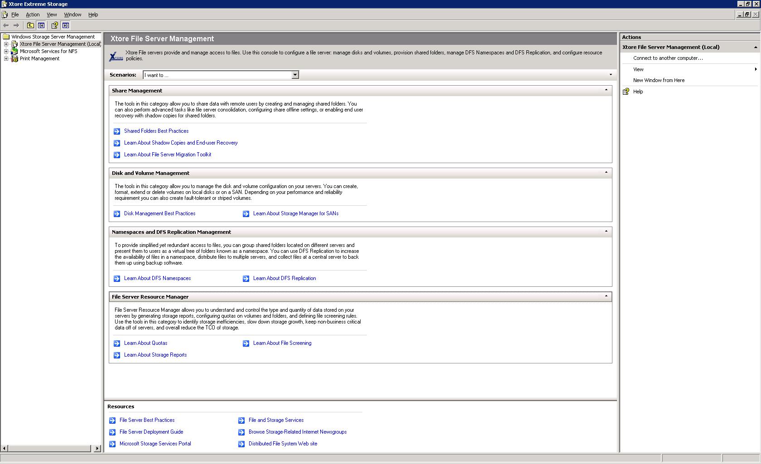Click Help icon in Actions pane
Viewport: 761px width, 464px height.
pos(626,92)
